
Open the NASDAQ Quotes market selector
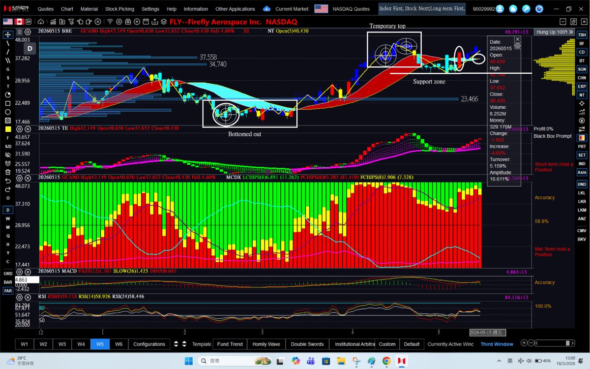coord(352,9)
